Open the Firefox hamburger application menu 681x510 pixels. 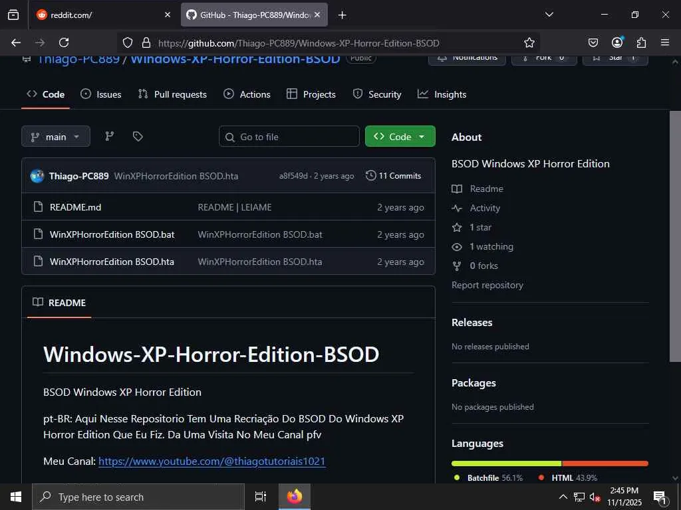pyautogui.click(x=665, y=42)
